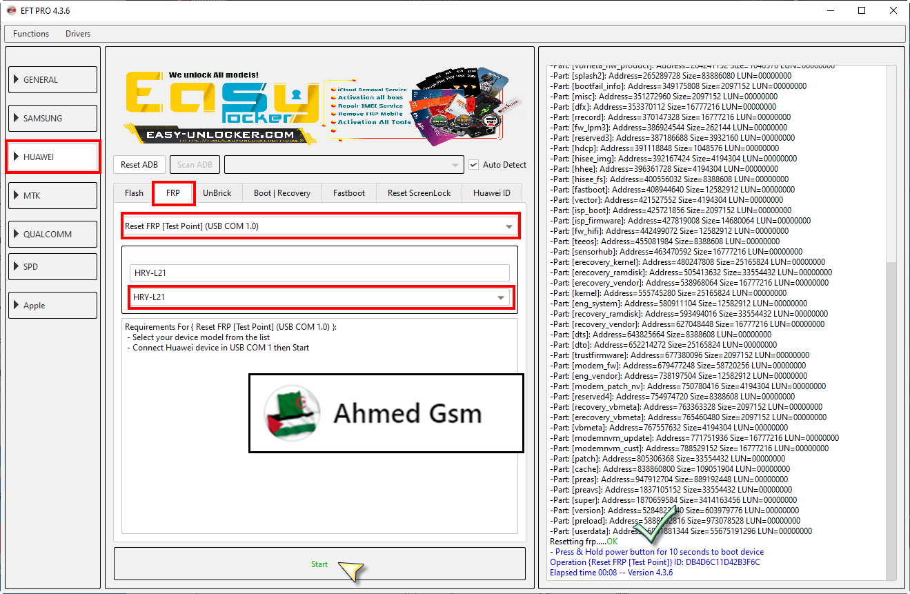Screen dimensions: 910x594
Task: Click the EFT PRO app icon in title bar
Action: tap(11, 10)
